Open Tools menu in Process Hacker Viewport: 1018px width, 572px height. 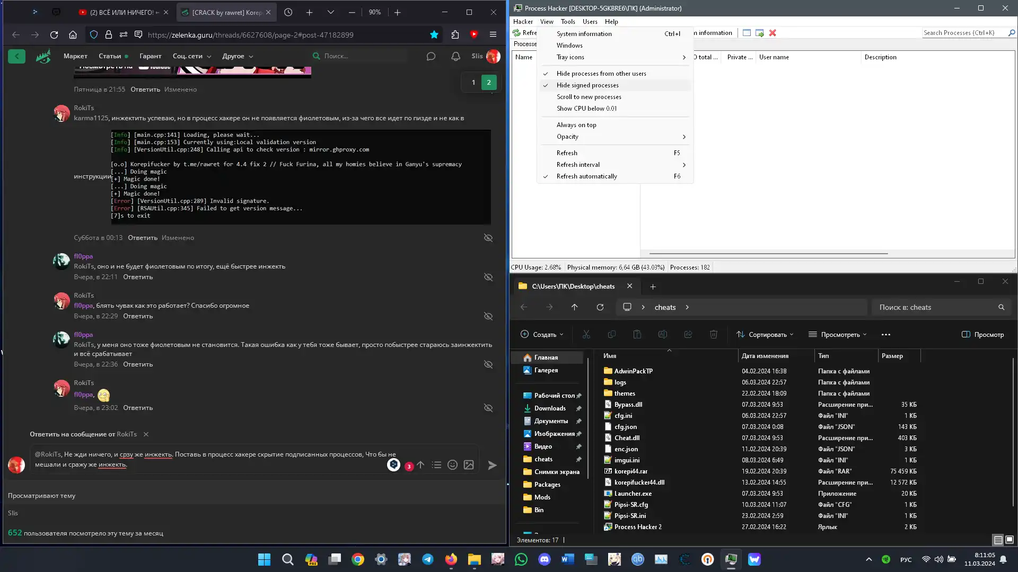click(568, 22)
